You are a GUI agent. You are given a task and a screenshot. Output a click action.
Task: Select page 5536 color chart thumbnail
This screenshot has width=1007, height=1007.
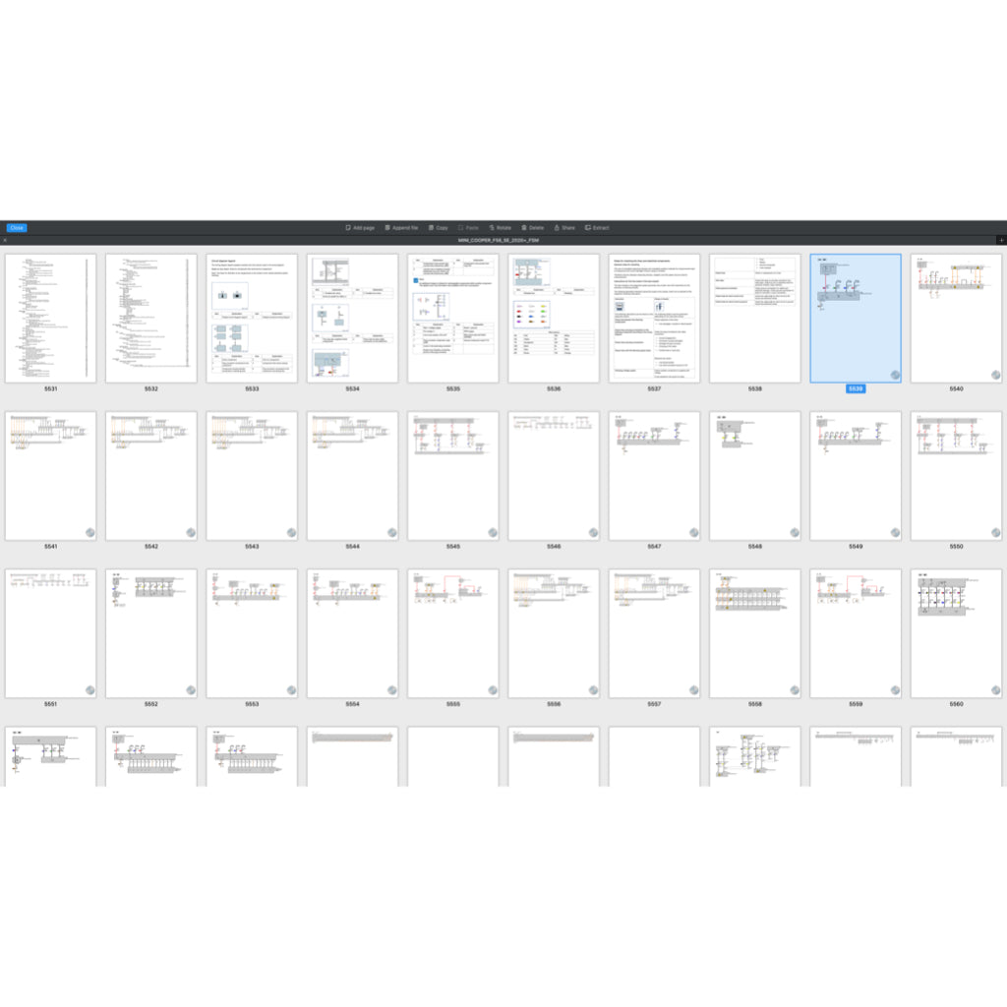[554, 319]
